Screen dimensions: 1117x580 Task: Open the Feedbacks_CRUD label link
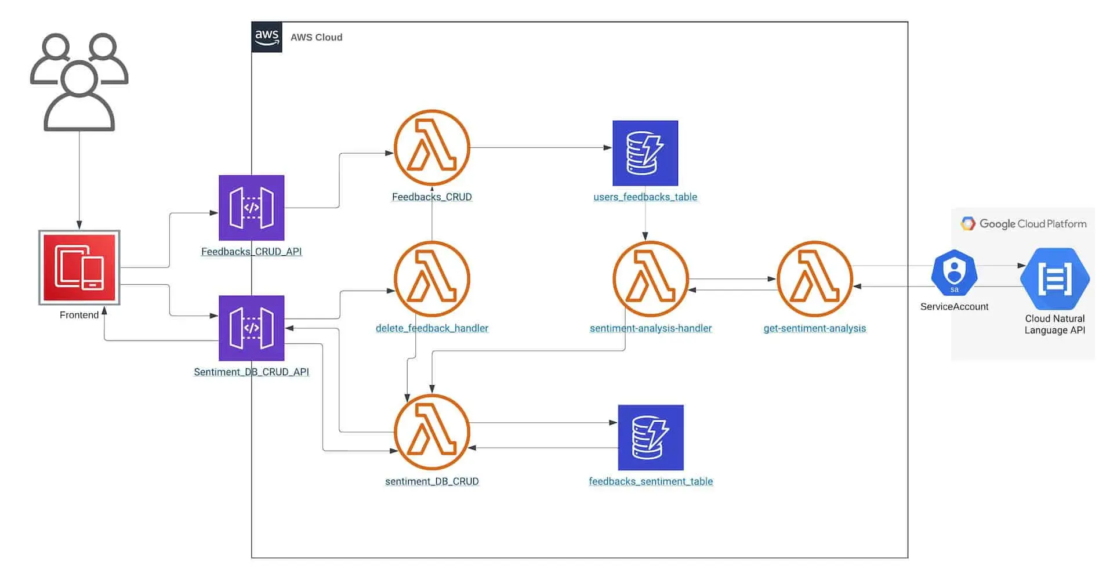[431, 197]
